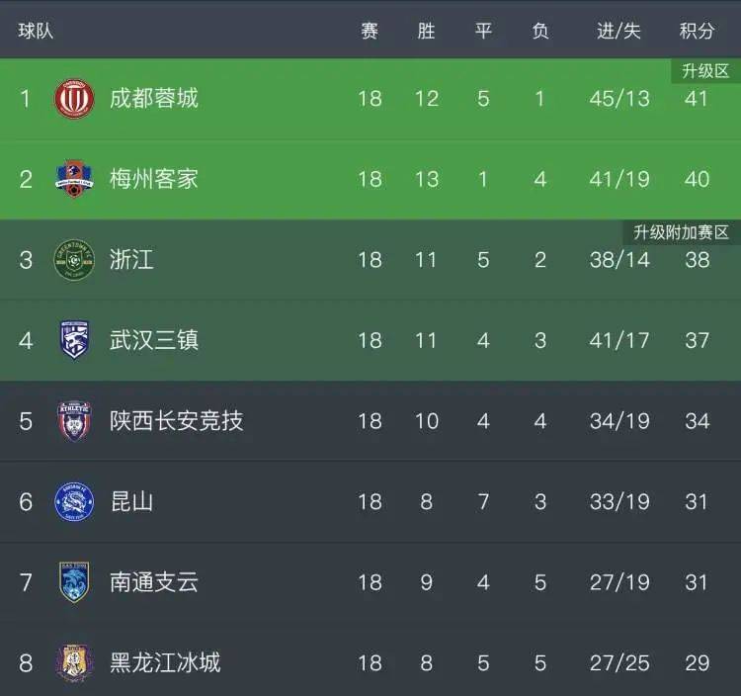Open the 昆山 blue circular emblem

click(x=74, y=501)
